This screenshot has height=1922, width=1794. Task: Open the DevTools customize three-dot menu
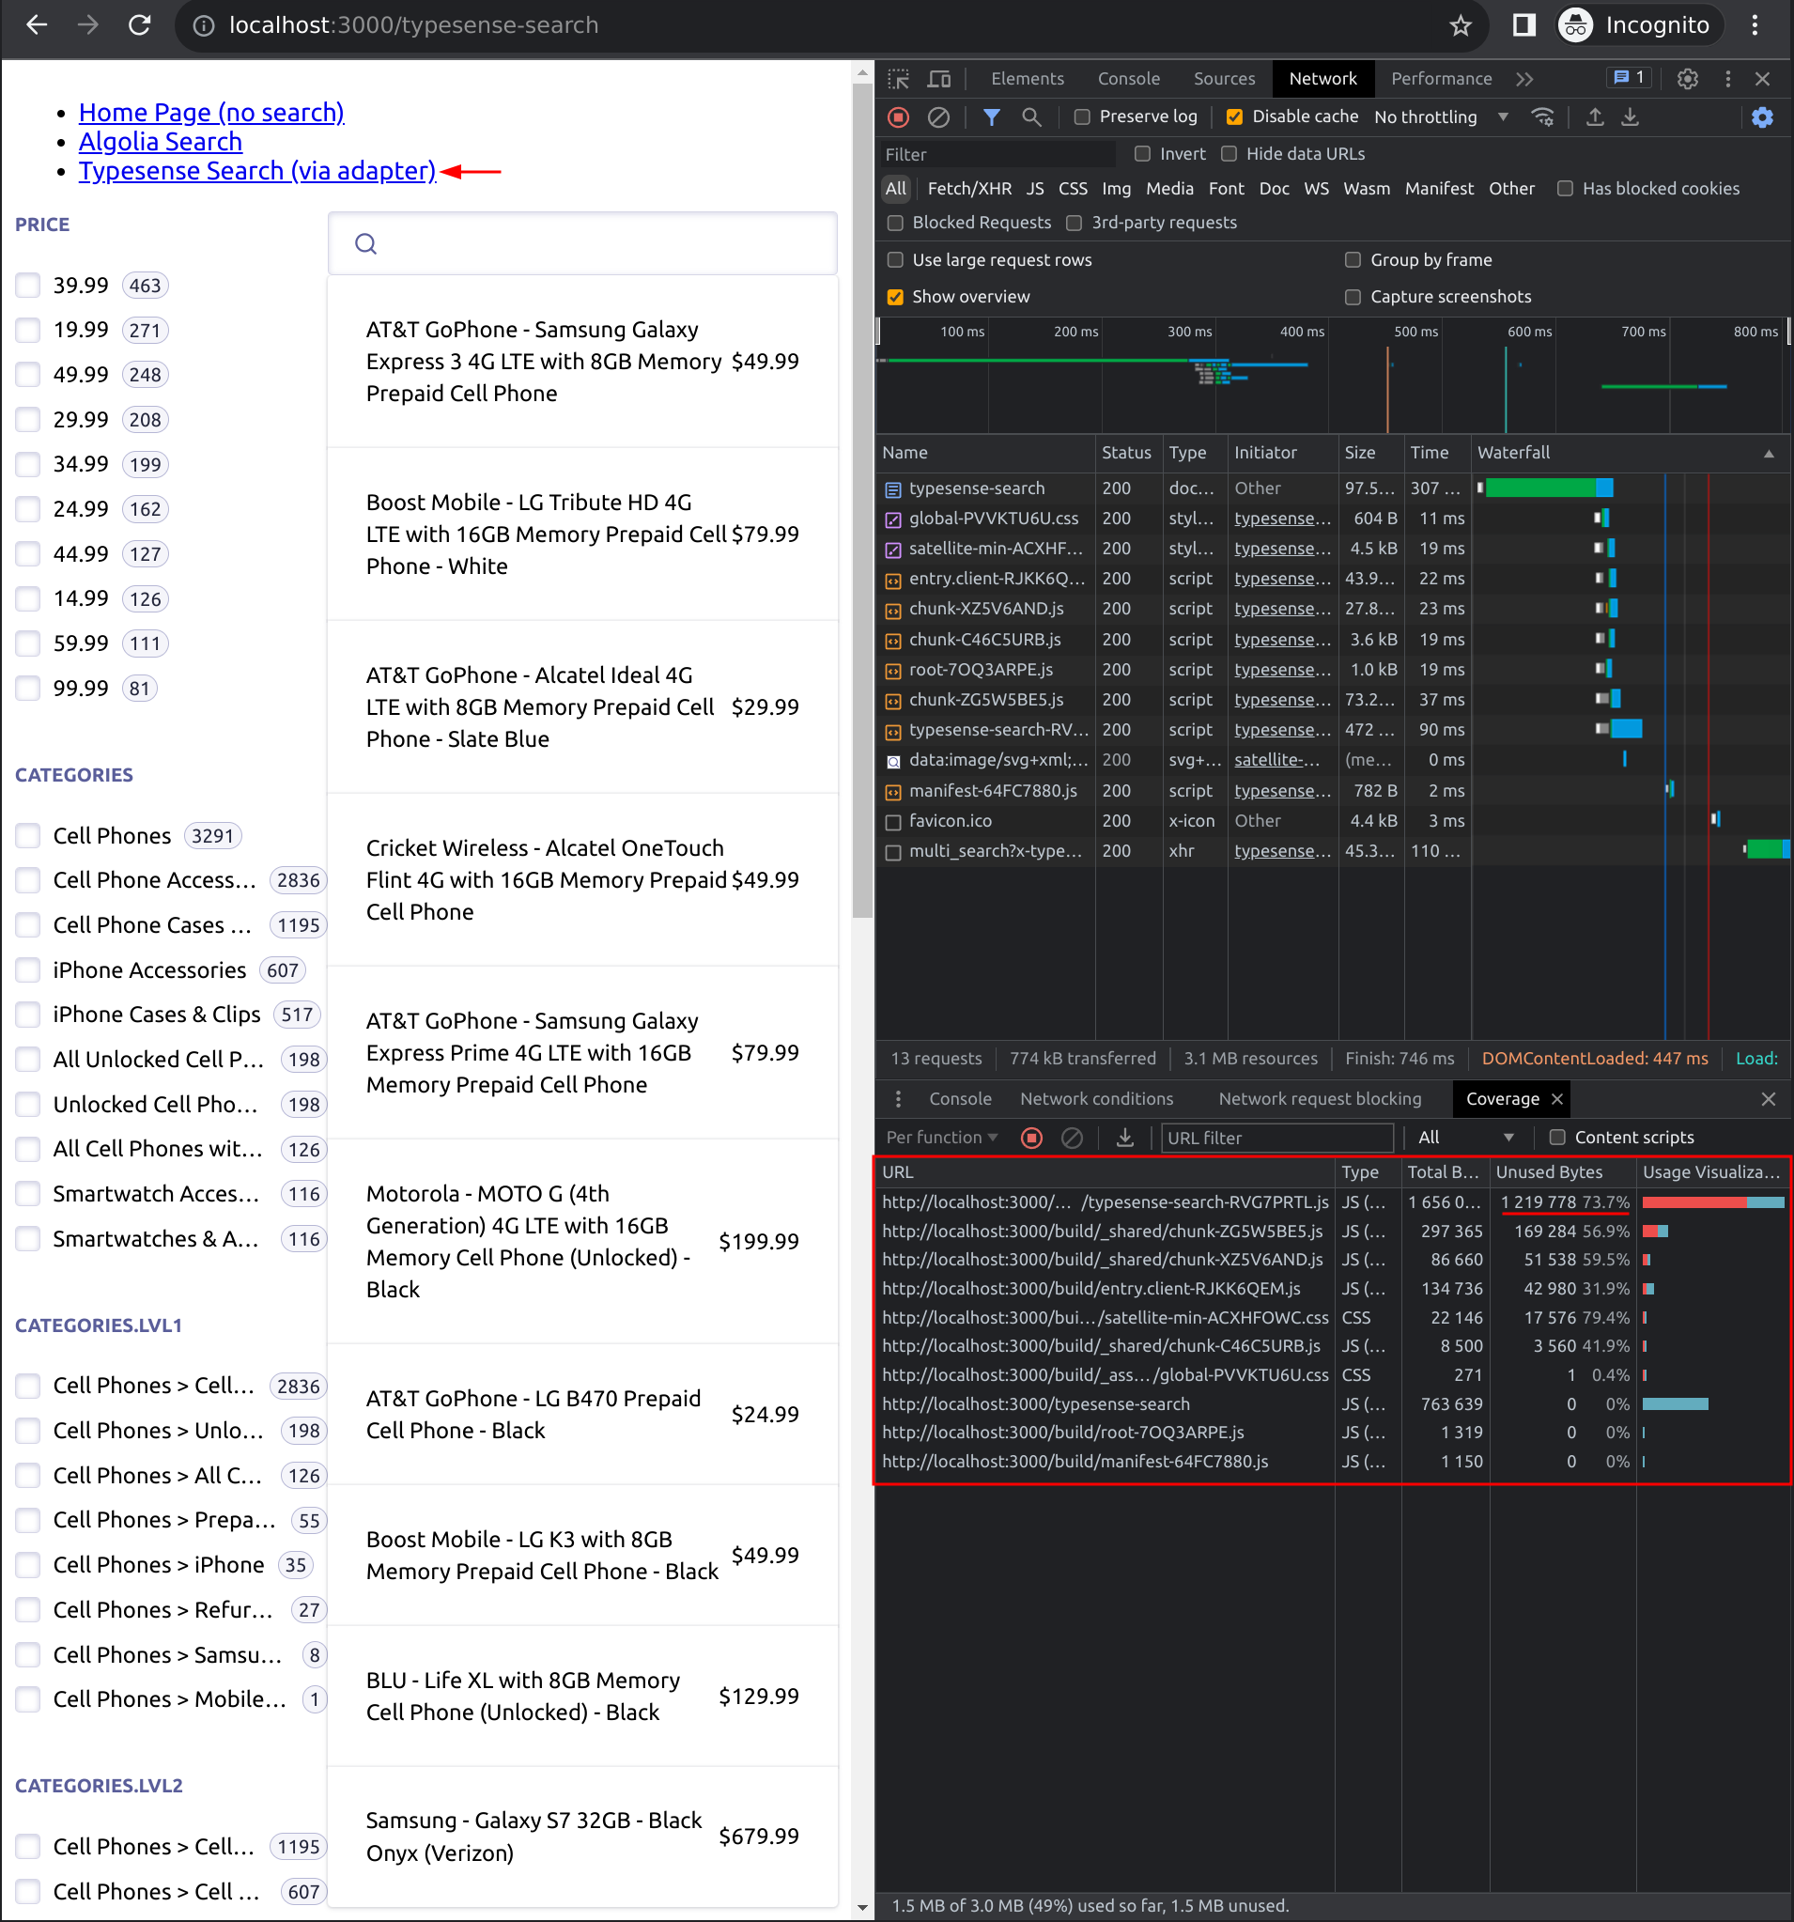pyautogui.click(x=1728, y=78)
